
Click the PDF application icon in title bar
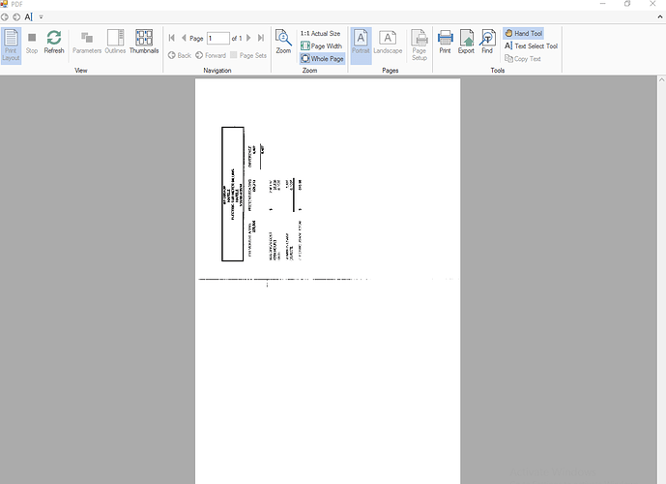coord(4,4)
